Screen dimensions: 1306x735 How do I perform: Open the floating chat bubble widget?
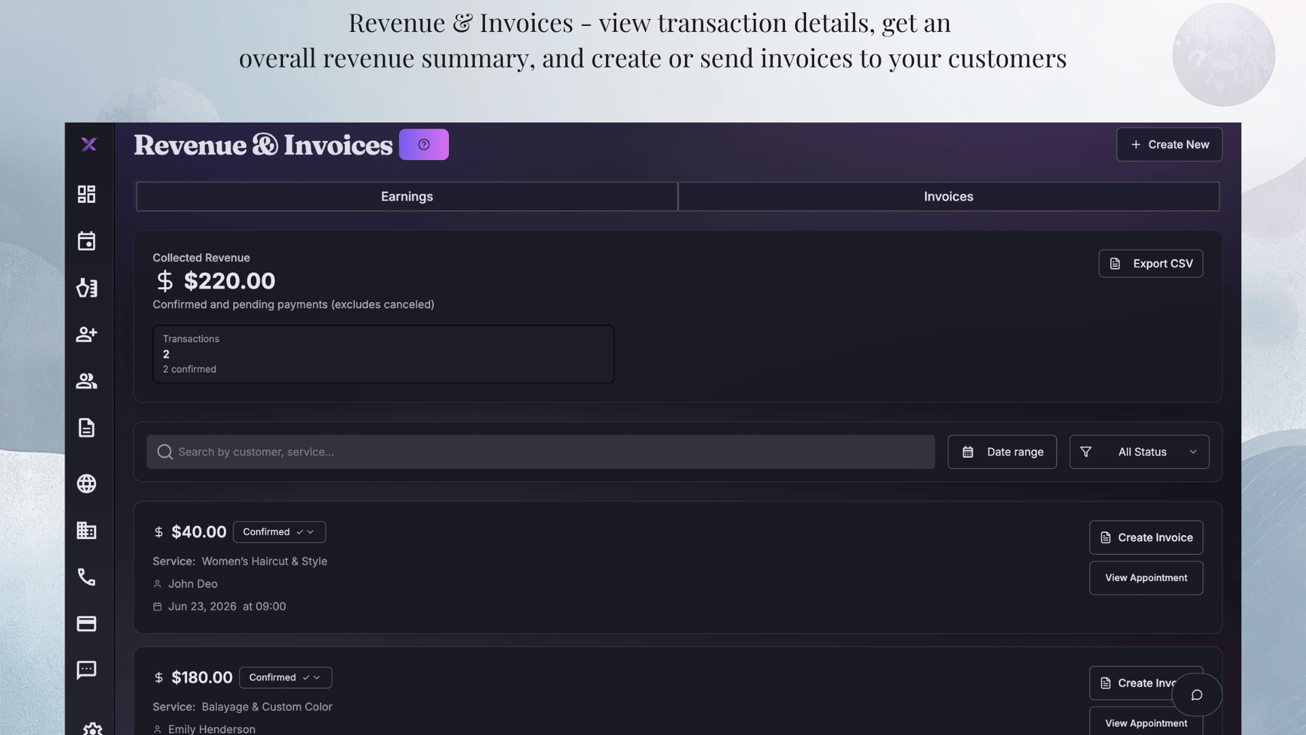tap(1196, 695)
